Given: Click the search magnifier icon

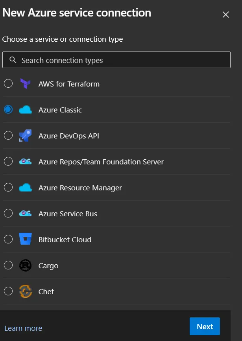Looking at the screenshot, I should (13, 59).
